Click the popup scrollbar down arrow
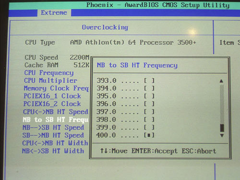This screenshot has height=180, width=240. coord(222,135)
